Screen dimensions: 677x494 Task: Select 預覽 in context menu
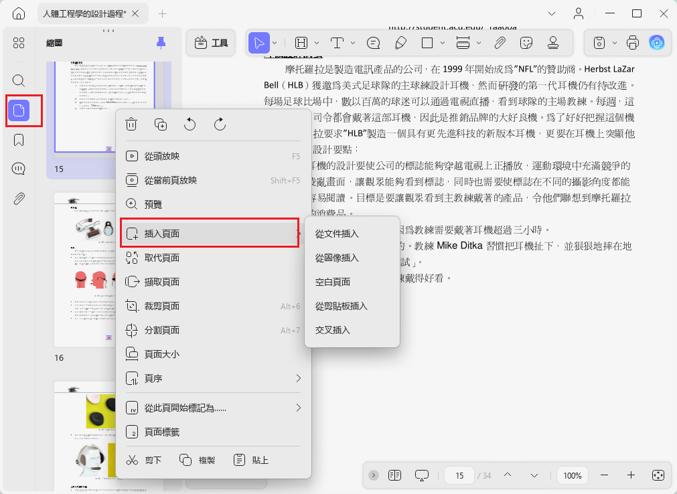tap(214, 204)
